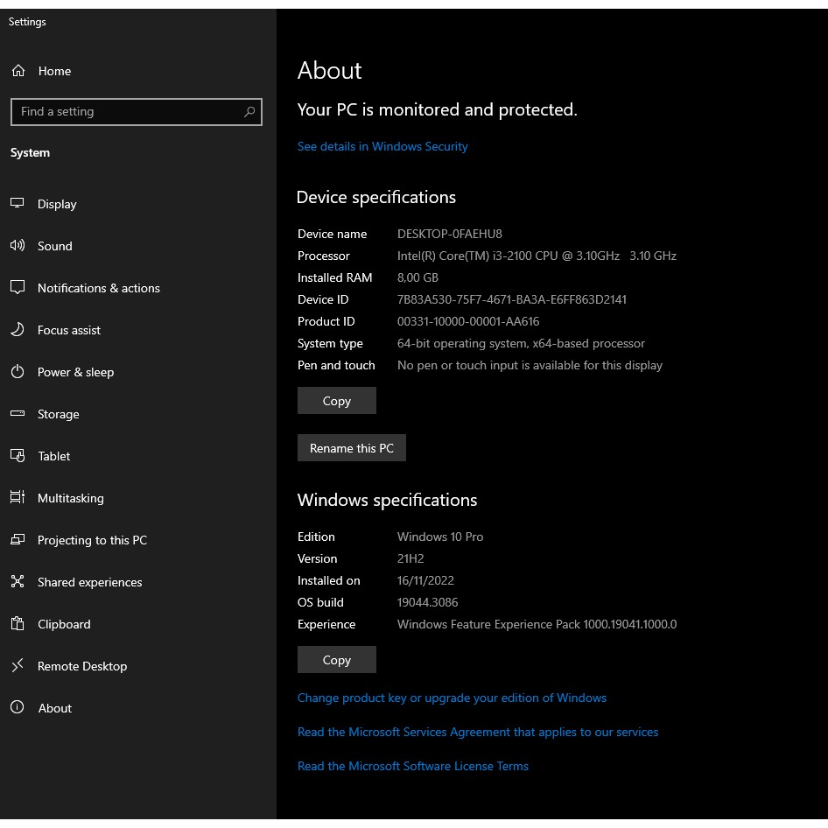The image size is (828, 828).
Task: Open Multitasking settings label
Action: click(71, 499)
